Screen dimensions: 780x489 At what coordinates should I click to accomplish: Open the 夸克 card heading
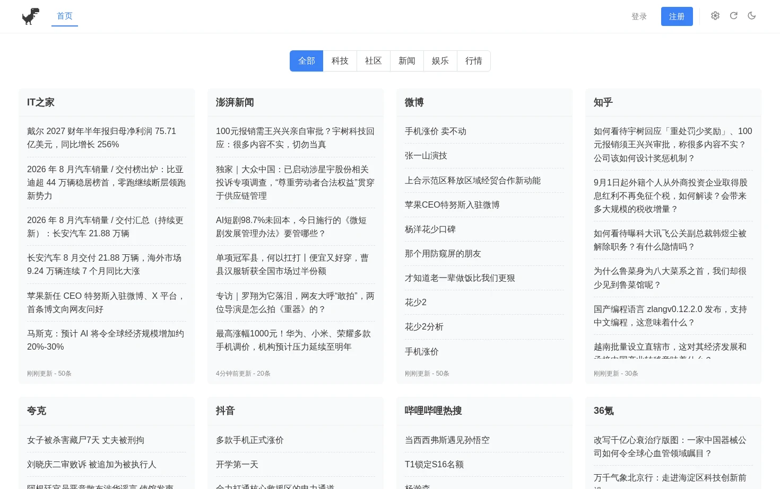click(37, 411)
